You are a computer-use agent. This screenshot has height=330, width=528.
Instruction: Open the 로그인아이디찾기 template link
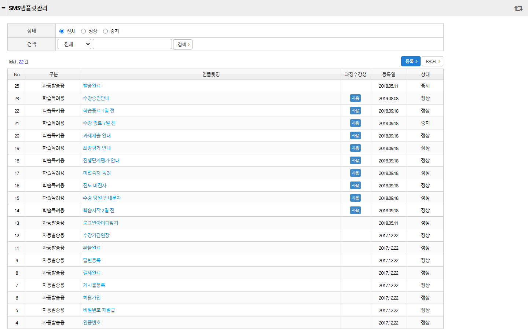tap(100, 223)
